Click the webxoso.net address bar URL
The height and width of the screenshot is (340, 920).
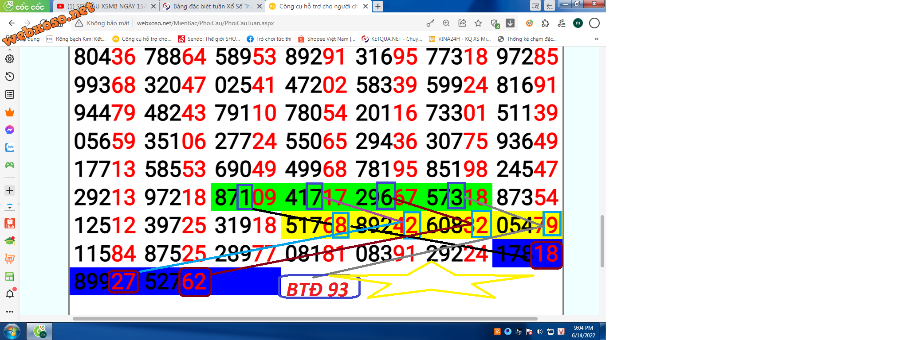(205, 23)
